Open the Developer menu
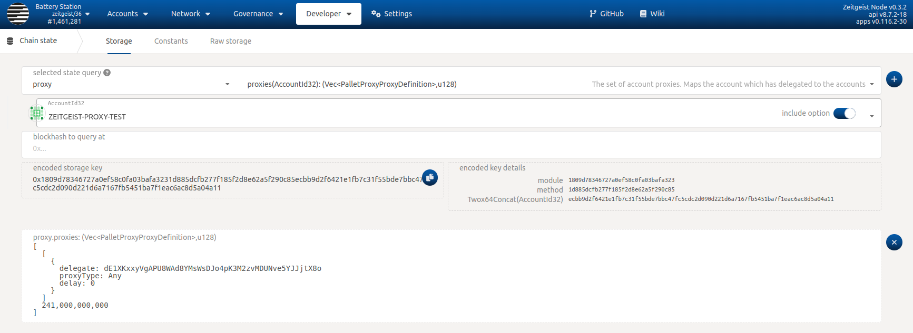This screenshot has width=913, height=333. tap(328, 14)
